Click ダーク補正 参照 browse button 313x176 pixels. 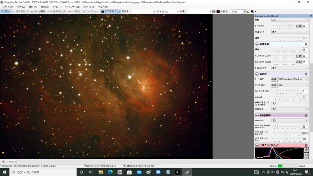click(274, 79)
